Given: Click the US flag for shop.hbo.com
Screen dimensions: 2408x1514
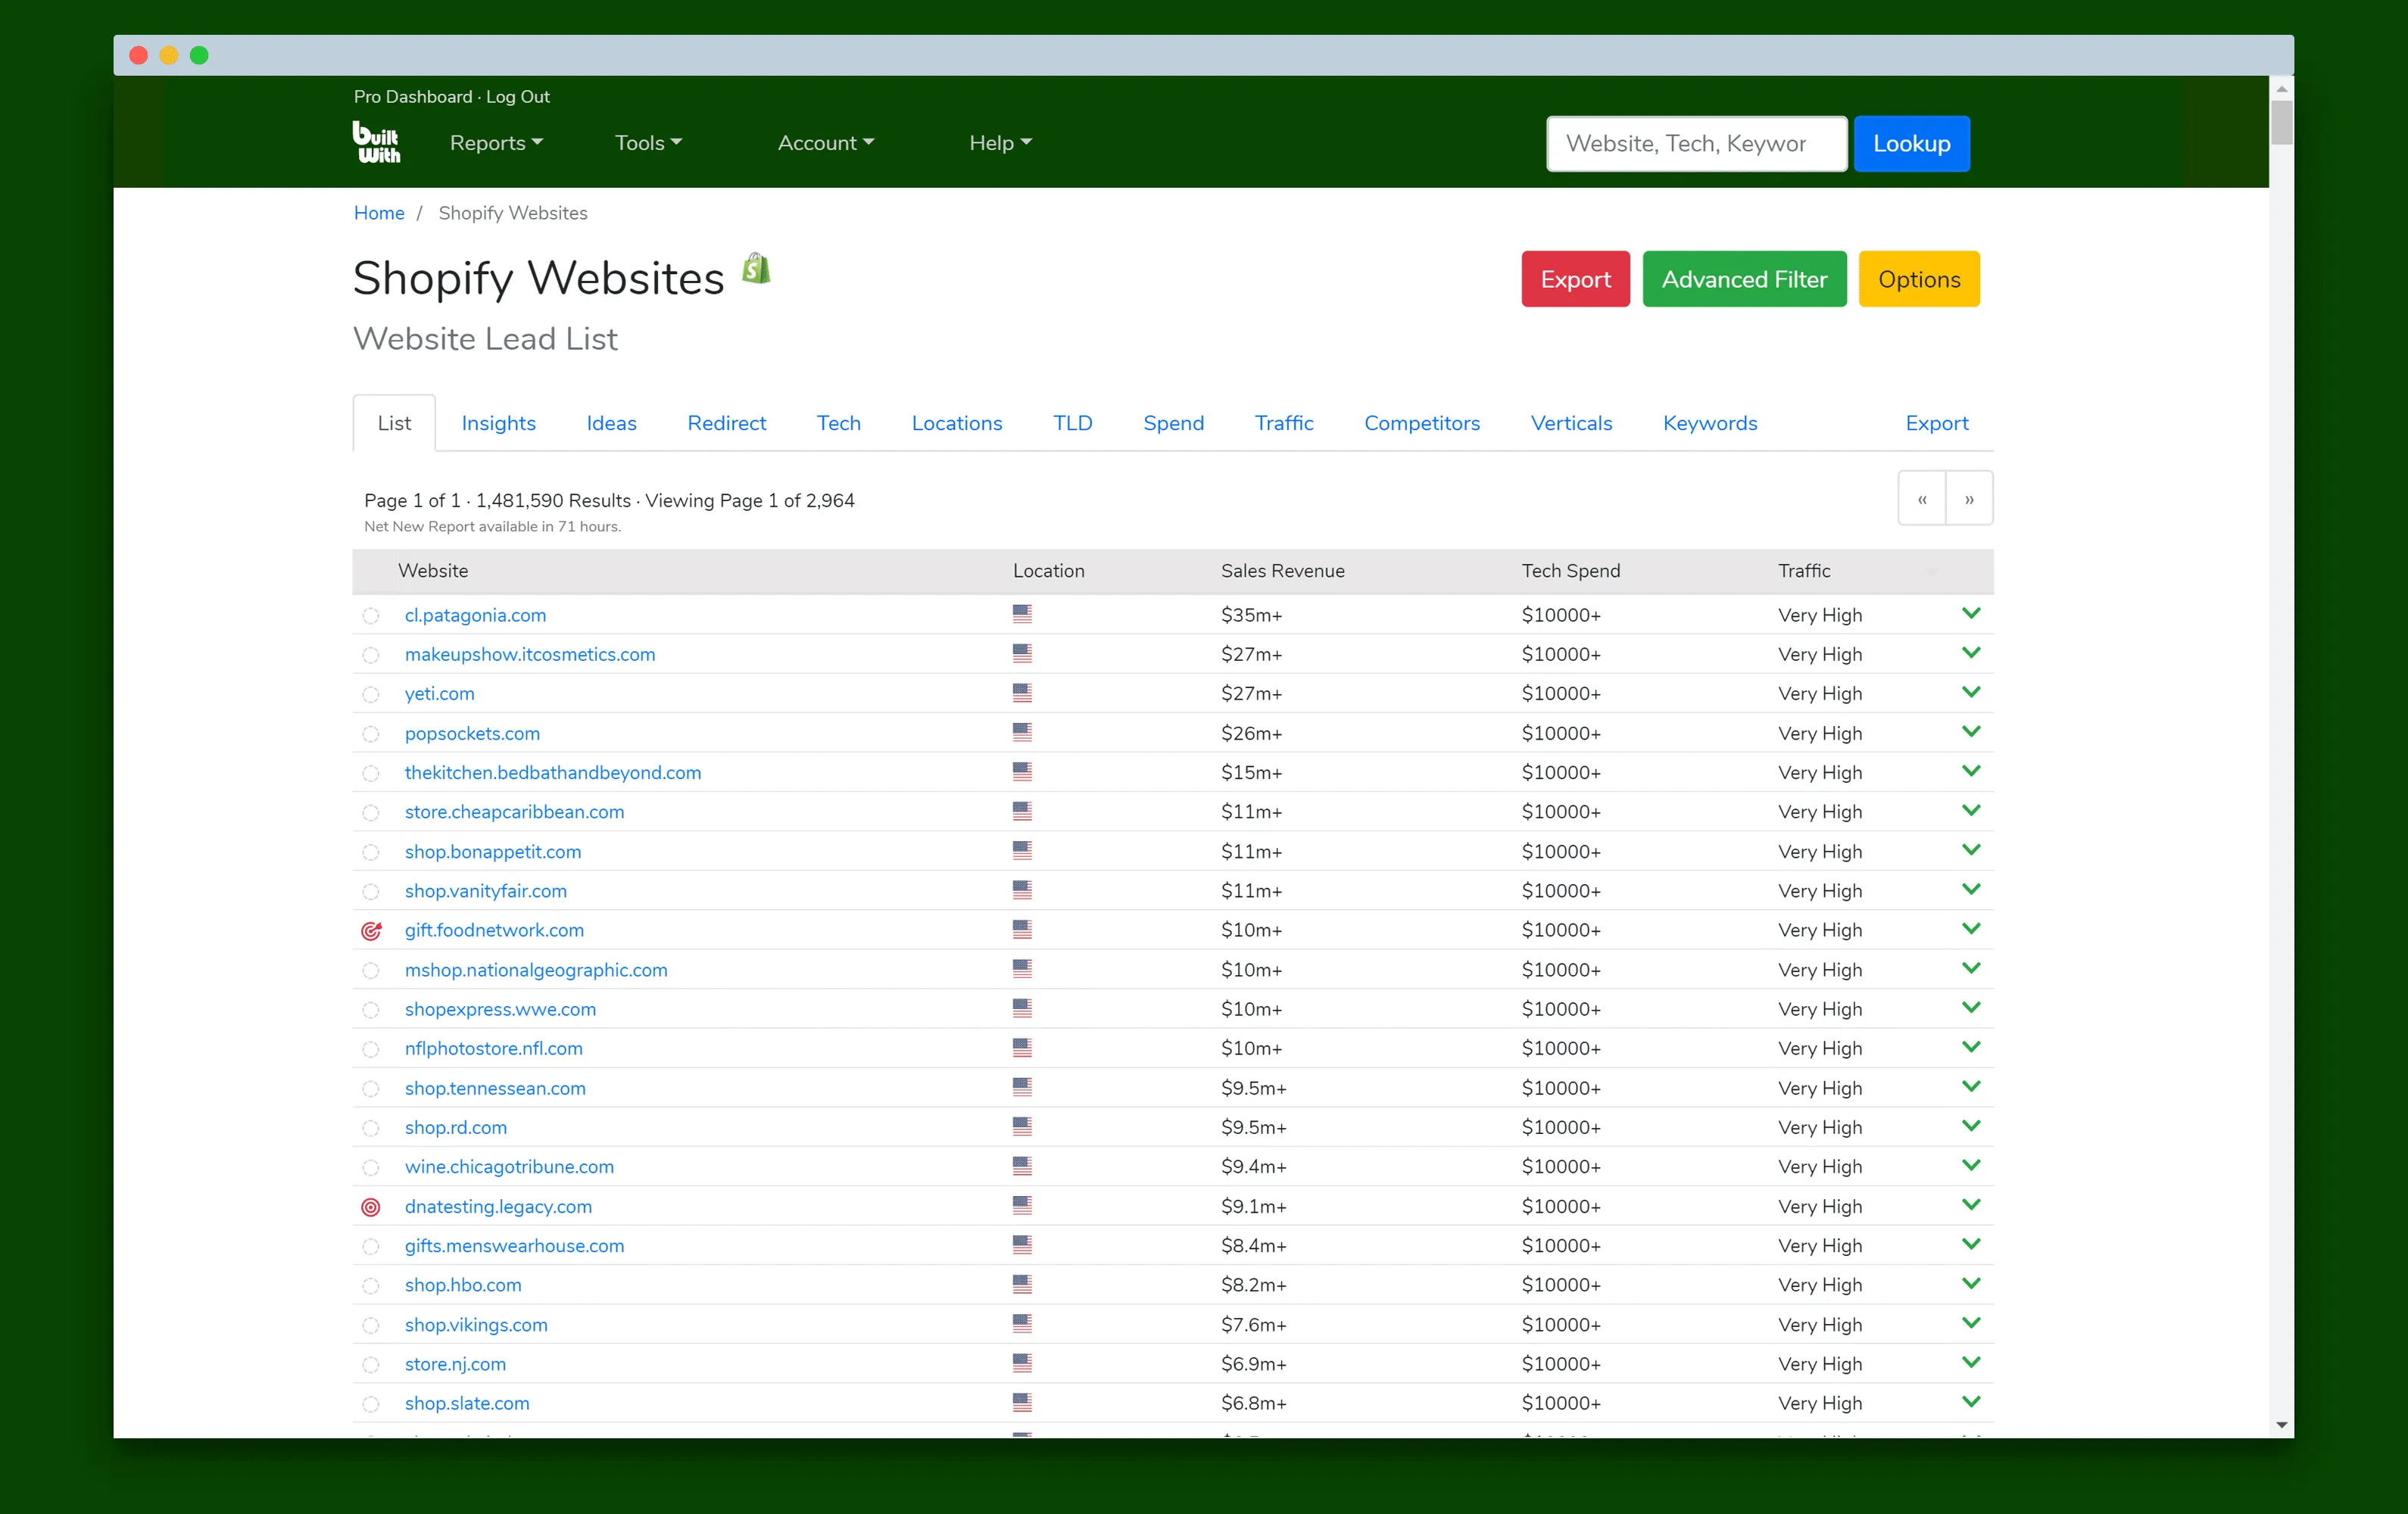Looking at the screenshot, I should (1022, 1284).
